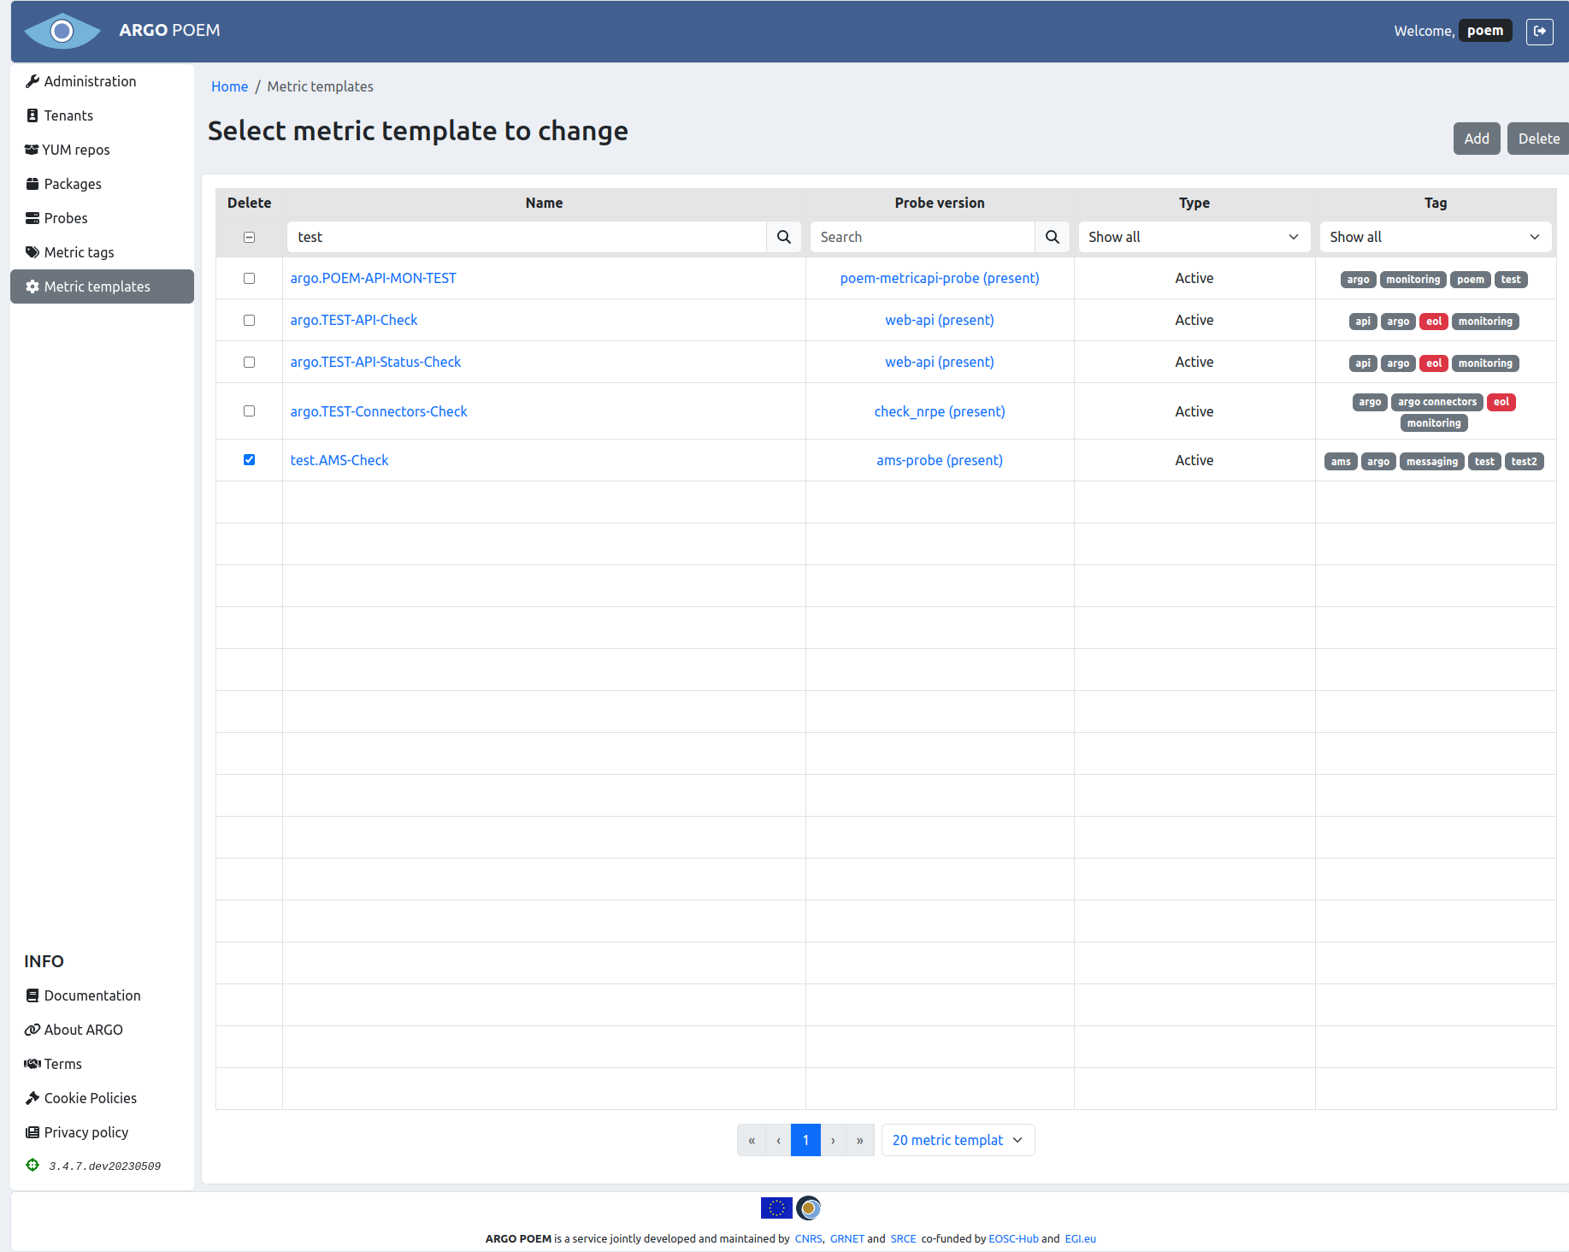
Task: Select Metric templates in the sidebar
Action: 97,286
